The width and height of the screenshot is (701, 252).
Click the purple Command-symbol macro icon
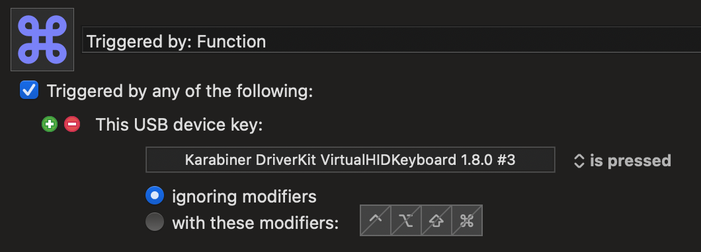click(42, 39)
